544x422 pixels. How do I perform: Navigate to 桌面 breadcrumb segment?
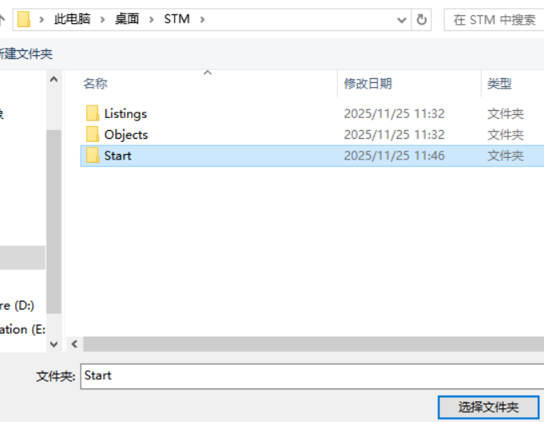[x=127, y=19]
